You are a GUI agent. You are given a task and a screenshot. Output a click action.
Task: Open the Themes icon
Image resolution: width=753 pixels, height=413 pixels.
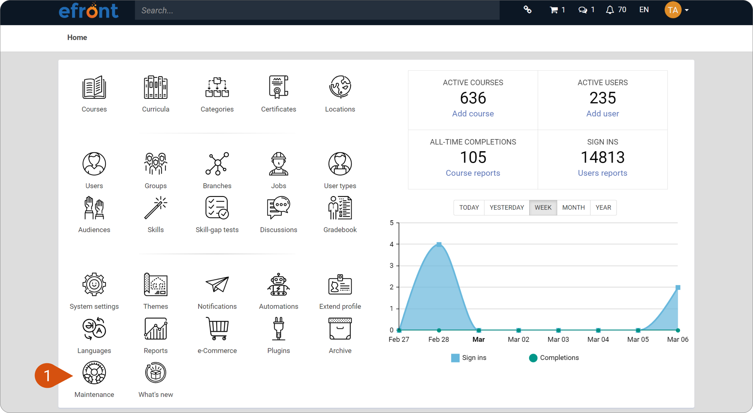point(156,285)
